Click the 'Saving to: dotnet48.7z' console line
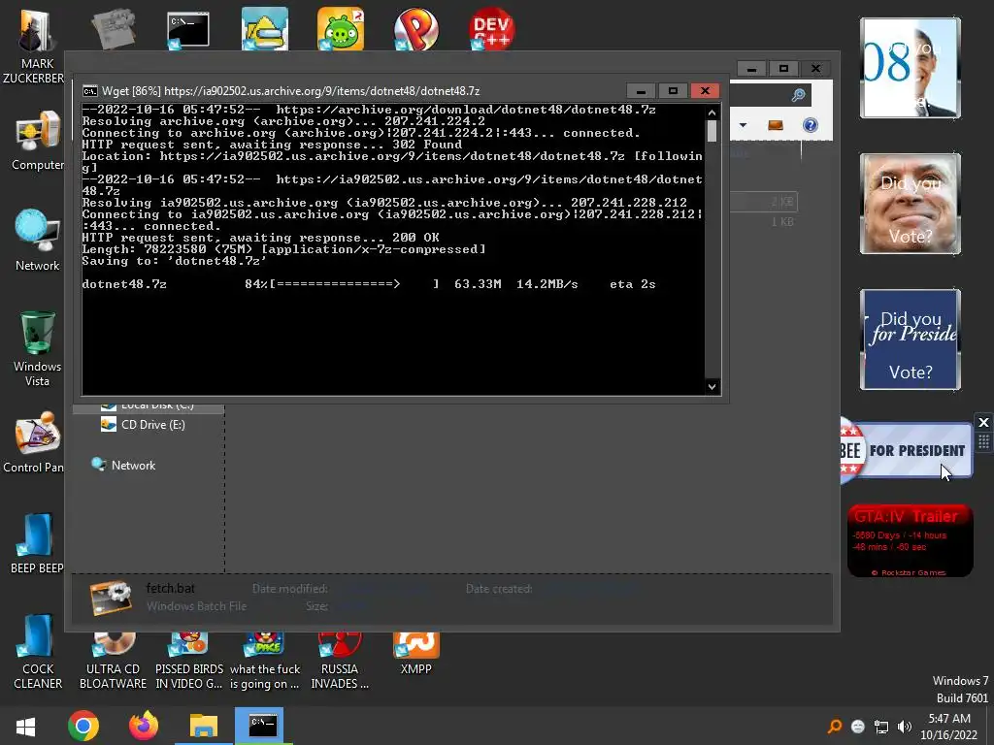This screenshot has height=745, width=994. pos(175,261)
